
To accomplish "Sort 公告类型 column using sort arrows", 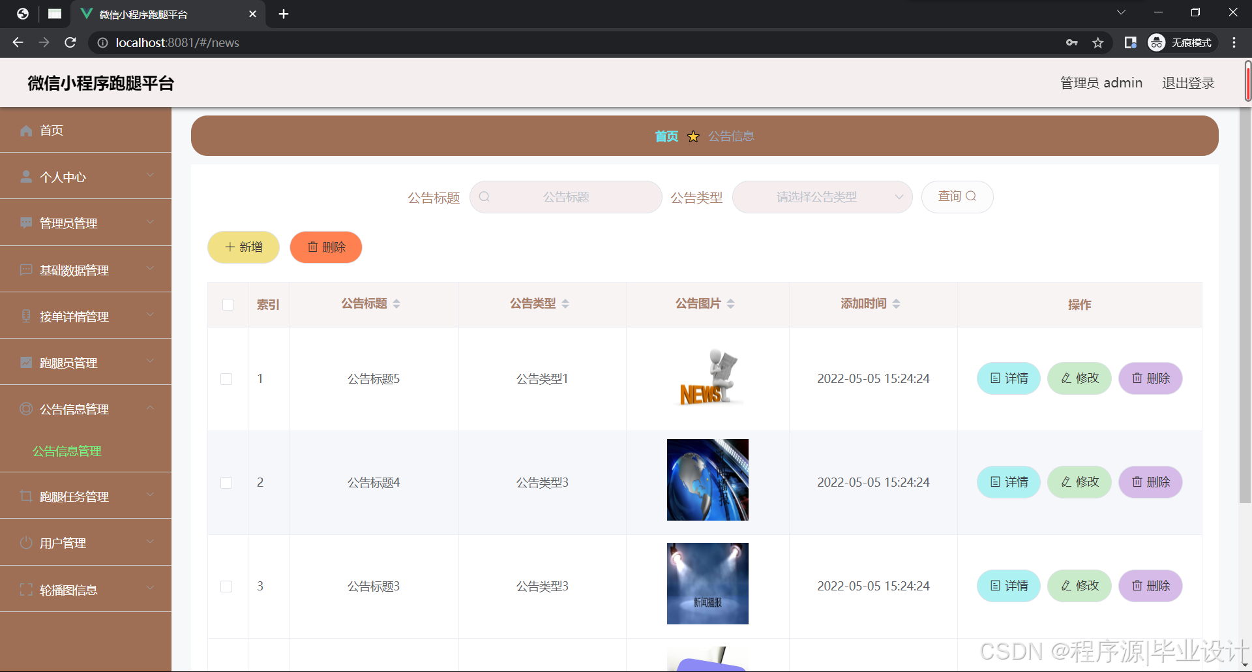I will pos(565,303).
